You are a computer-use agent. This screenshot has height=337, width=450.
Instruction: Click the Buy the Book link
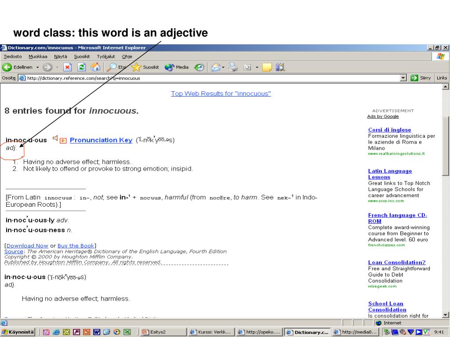[76, 246]
